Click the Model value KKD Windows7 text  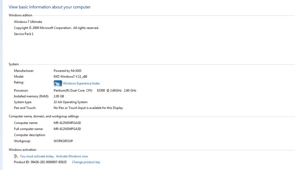pyautogui.click(x=70, y=77)
